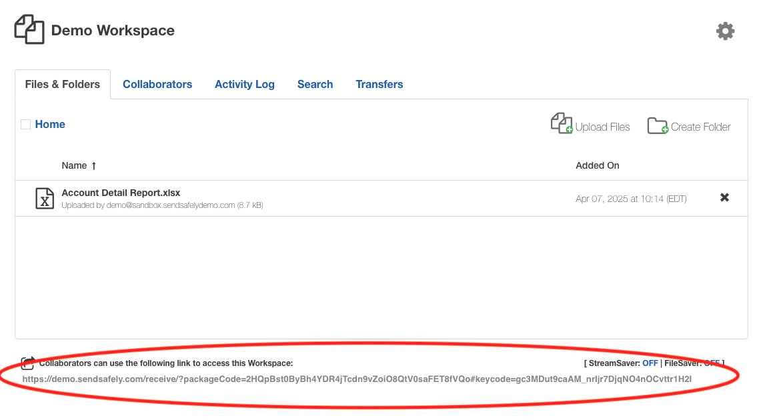This screenshot has width=769, height=420.
Task: Click the Apr 07, 2025 at 10:14 date
Action: [x=631, y=199]
